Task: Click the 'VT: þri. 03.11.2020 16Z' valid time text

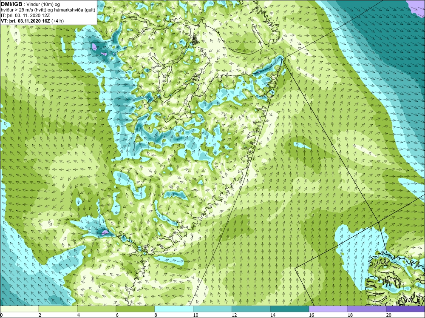Action: pos(25,21)
